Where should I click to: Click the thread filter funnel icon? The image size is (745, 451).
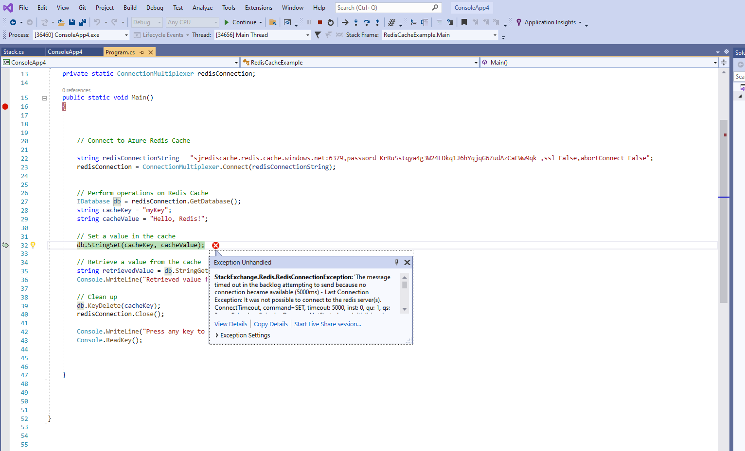(318, 35)
